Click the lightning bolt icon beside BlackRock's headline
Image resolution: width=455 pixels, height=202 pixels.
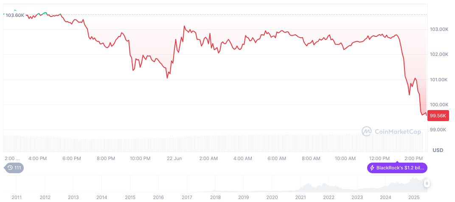(372, 168)
